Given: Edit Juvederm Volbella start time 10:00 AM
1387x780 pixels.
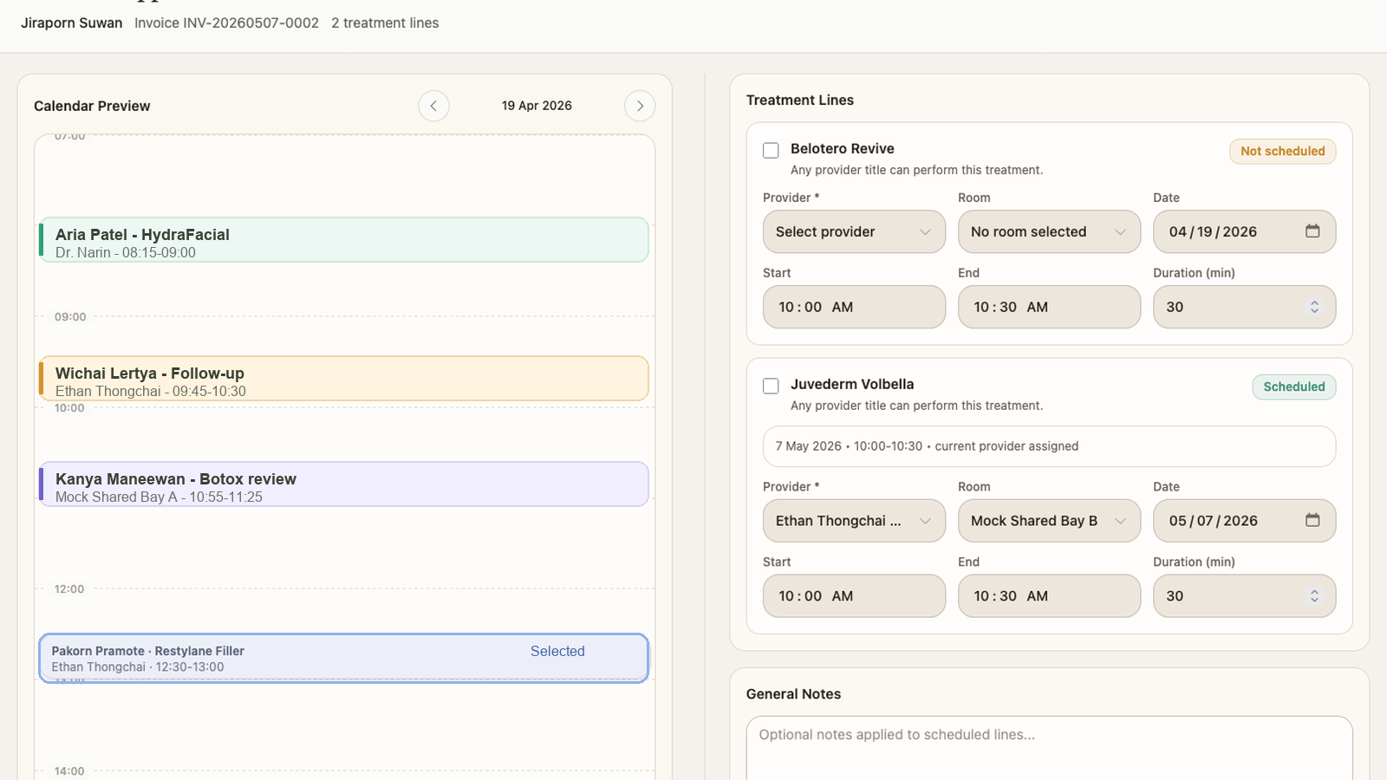Looking at the screenshot, I should (x=854, y=596).
